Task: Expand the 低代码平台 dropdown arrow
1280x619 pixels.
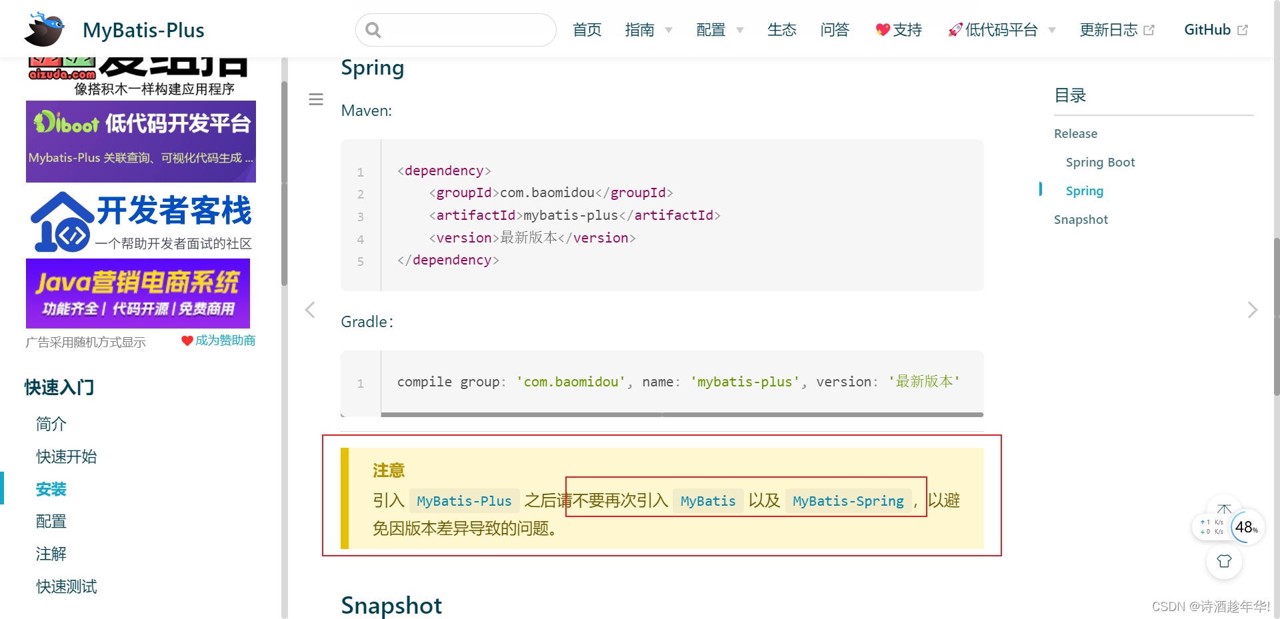Action: pos(1052,31)
